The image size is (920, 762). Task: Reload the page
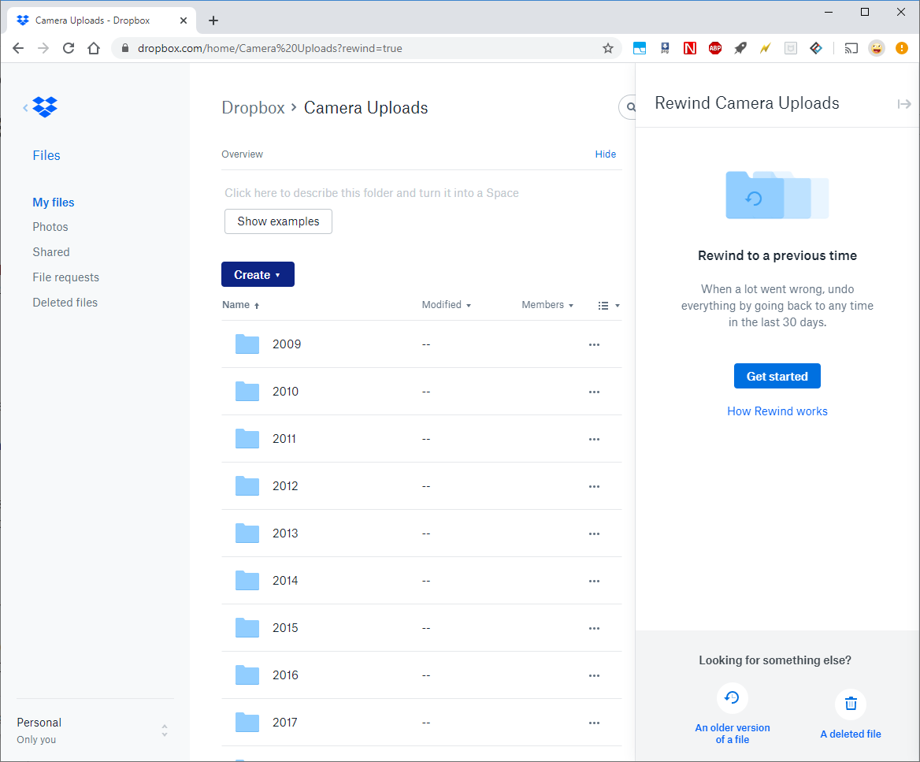[69, 48]
